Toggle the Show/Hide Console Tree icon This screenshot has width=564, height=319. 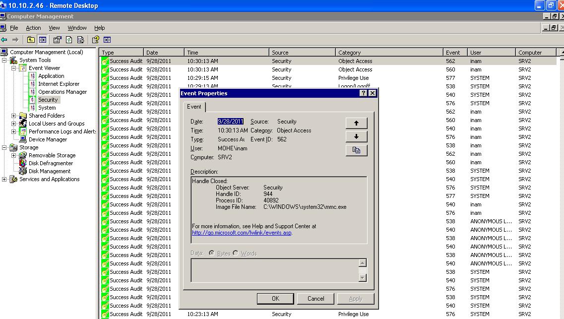tap(42, 40)
